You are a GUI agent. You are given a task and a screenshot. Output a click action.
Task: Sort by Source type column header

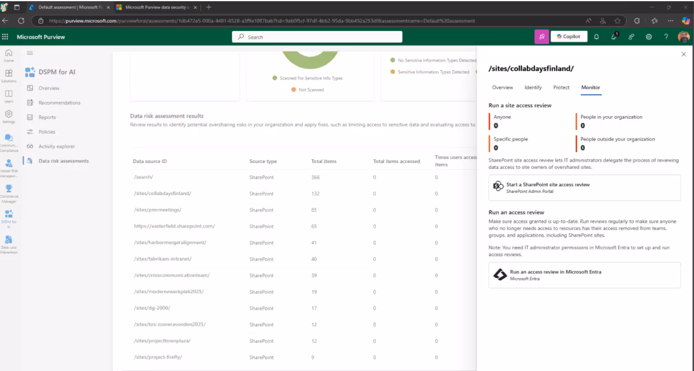point(263,161)
